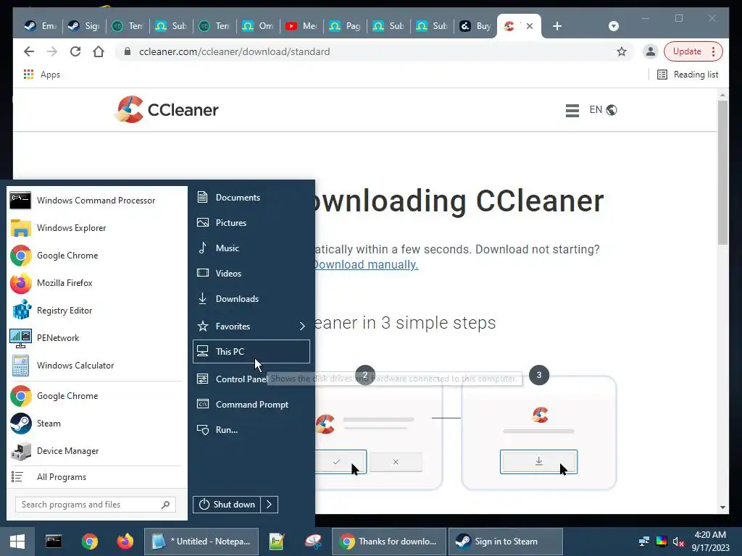742x556 pixels.
Task: Open the Chrome profile avatar
Action: (651, 51)
